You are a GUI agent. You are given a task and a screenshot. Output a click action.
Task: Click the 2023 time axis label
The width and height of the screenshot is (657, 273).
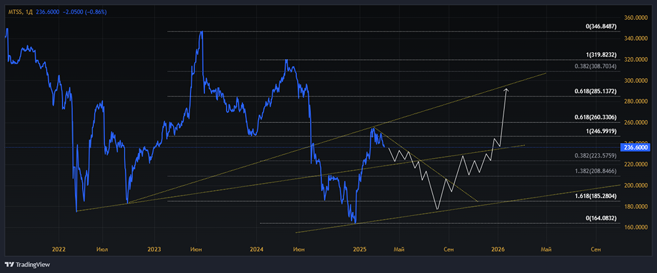pos(154,249)
